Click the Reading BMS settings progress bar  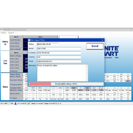pyautogui.click(x=66, y=84)
